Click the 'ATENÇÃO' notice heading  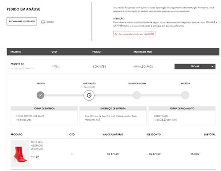pyautogui.click(x=119, y=19)
